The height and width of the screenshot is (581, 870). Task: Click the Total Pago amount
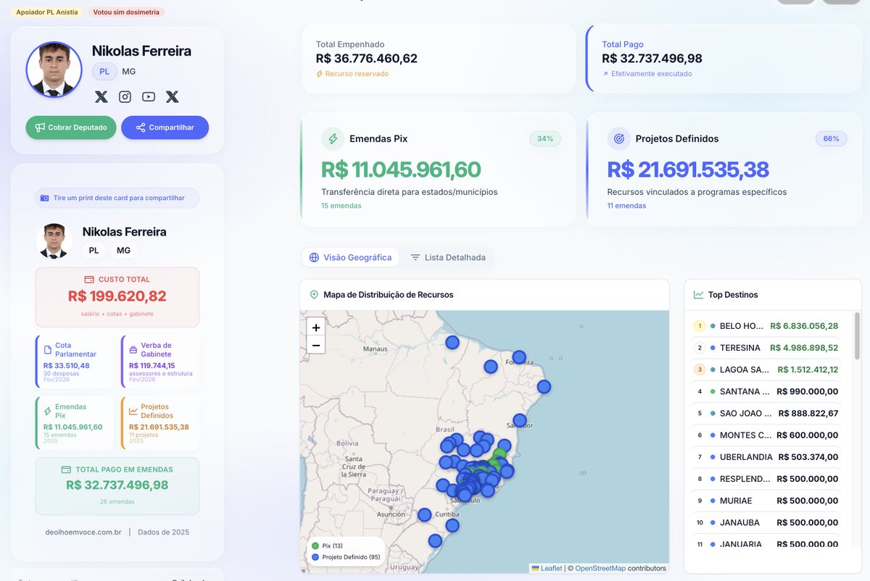[x=652, y=59]
